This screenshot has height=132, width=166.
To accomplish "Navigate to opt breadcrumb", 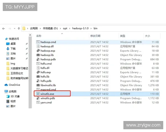I will point(65,28).
